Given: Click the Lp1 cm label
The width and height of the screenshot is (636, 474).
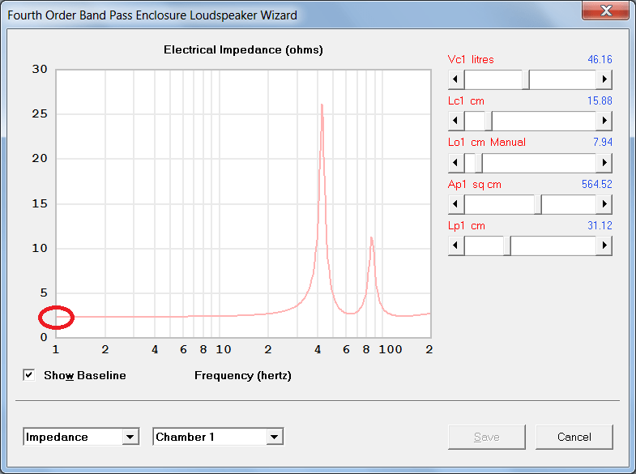Looking at the screenshot, I should coord(467,226).
